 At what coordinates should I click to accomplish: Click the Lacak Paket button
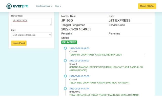coord(19,43)
